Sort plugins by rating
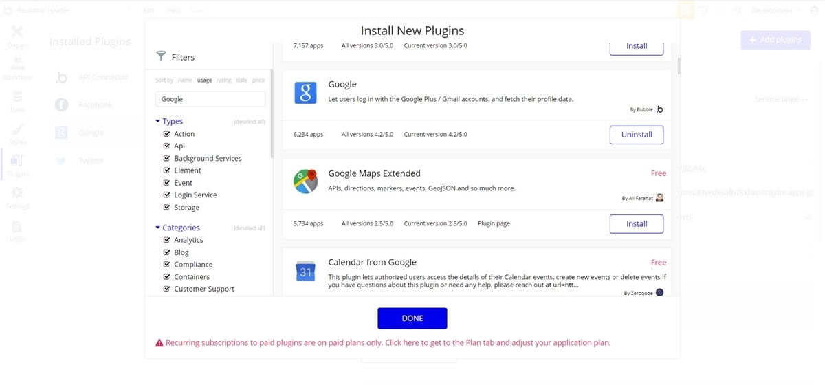The image size is (825, 385). click(224, 80)
